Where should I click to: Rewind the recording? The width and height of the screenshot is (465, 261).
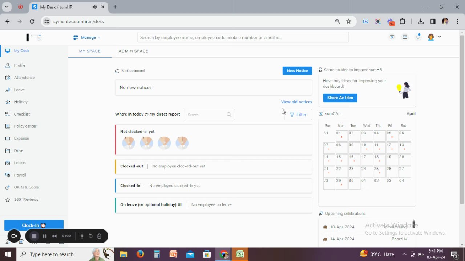pos(54,236)
